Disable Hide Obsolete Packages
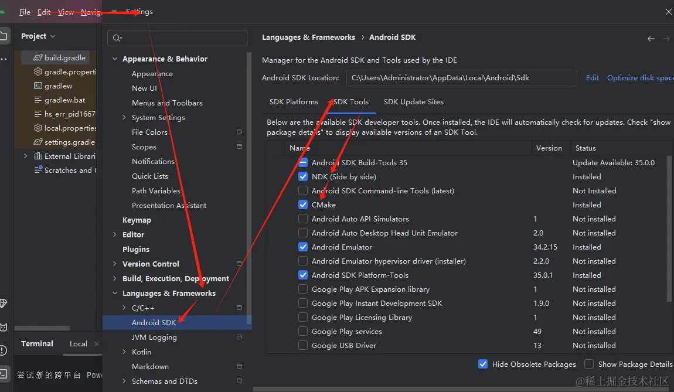This screenshot has height=392, width=674. 483,364
